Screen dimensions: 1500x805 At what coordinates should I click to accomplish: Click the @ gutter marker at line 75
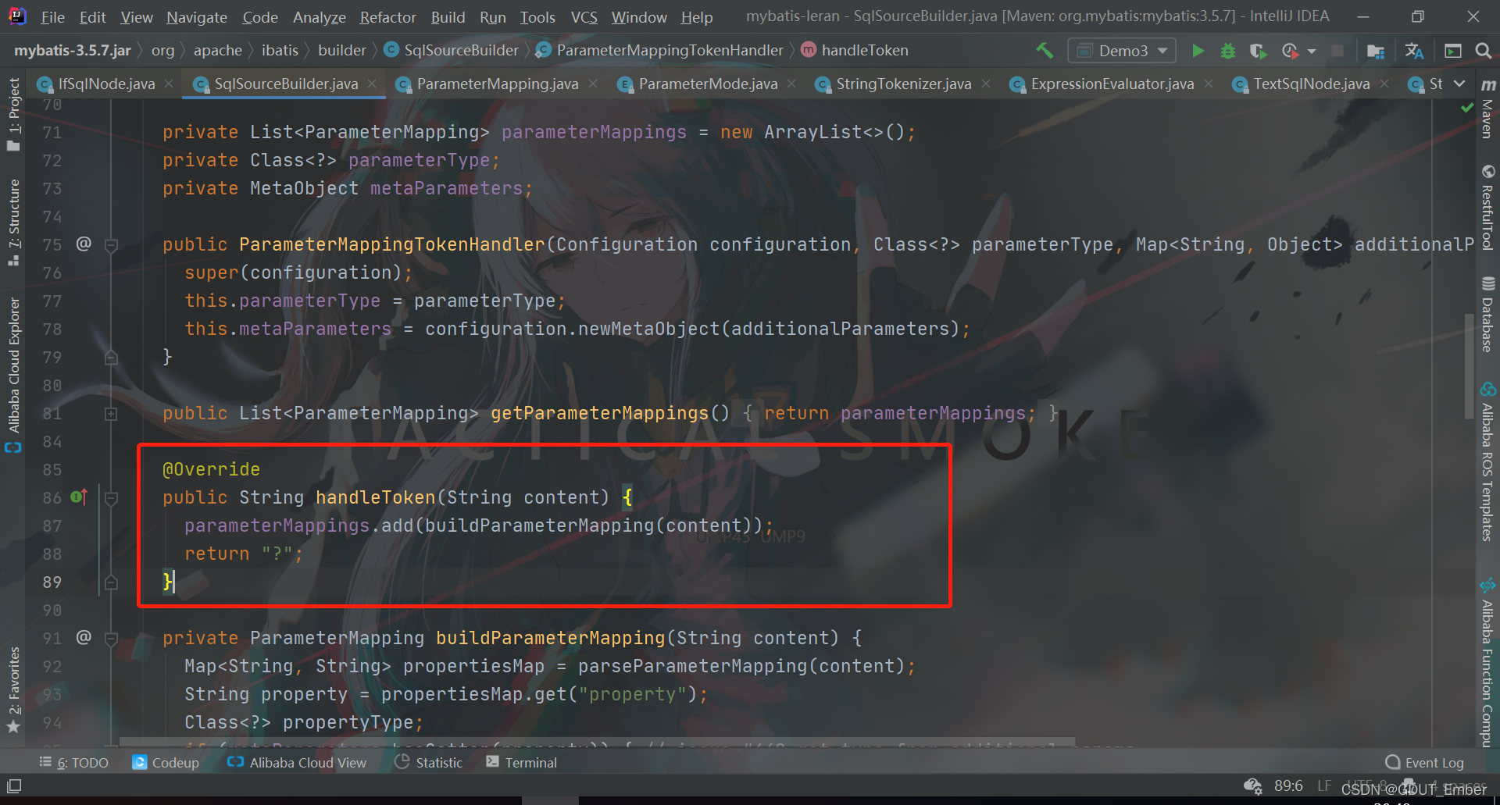click(x=84, y=244)
